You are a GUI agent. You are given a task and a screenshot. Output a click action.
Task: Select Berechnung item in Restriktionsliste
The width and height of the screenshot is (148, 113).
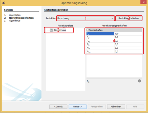(60, 30)
